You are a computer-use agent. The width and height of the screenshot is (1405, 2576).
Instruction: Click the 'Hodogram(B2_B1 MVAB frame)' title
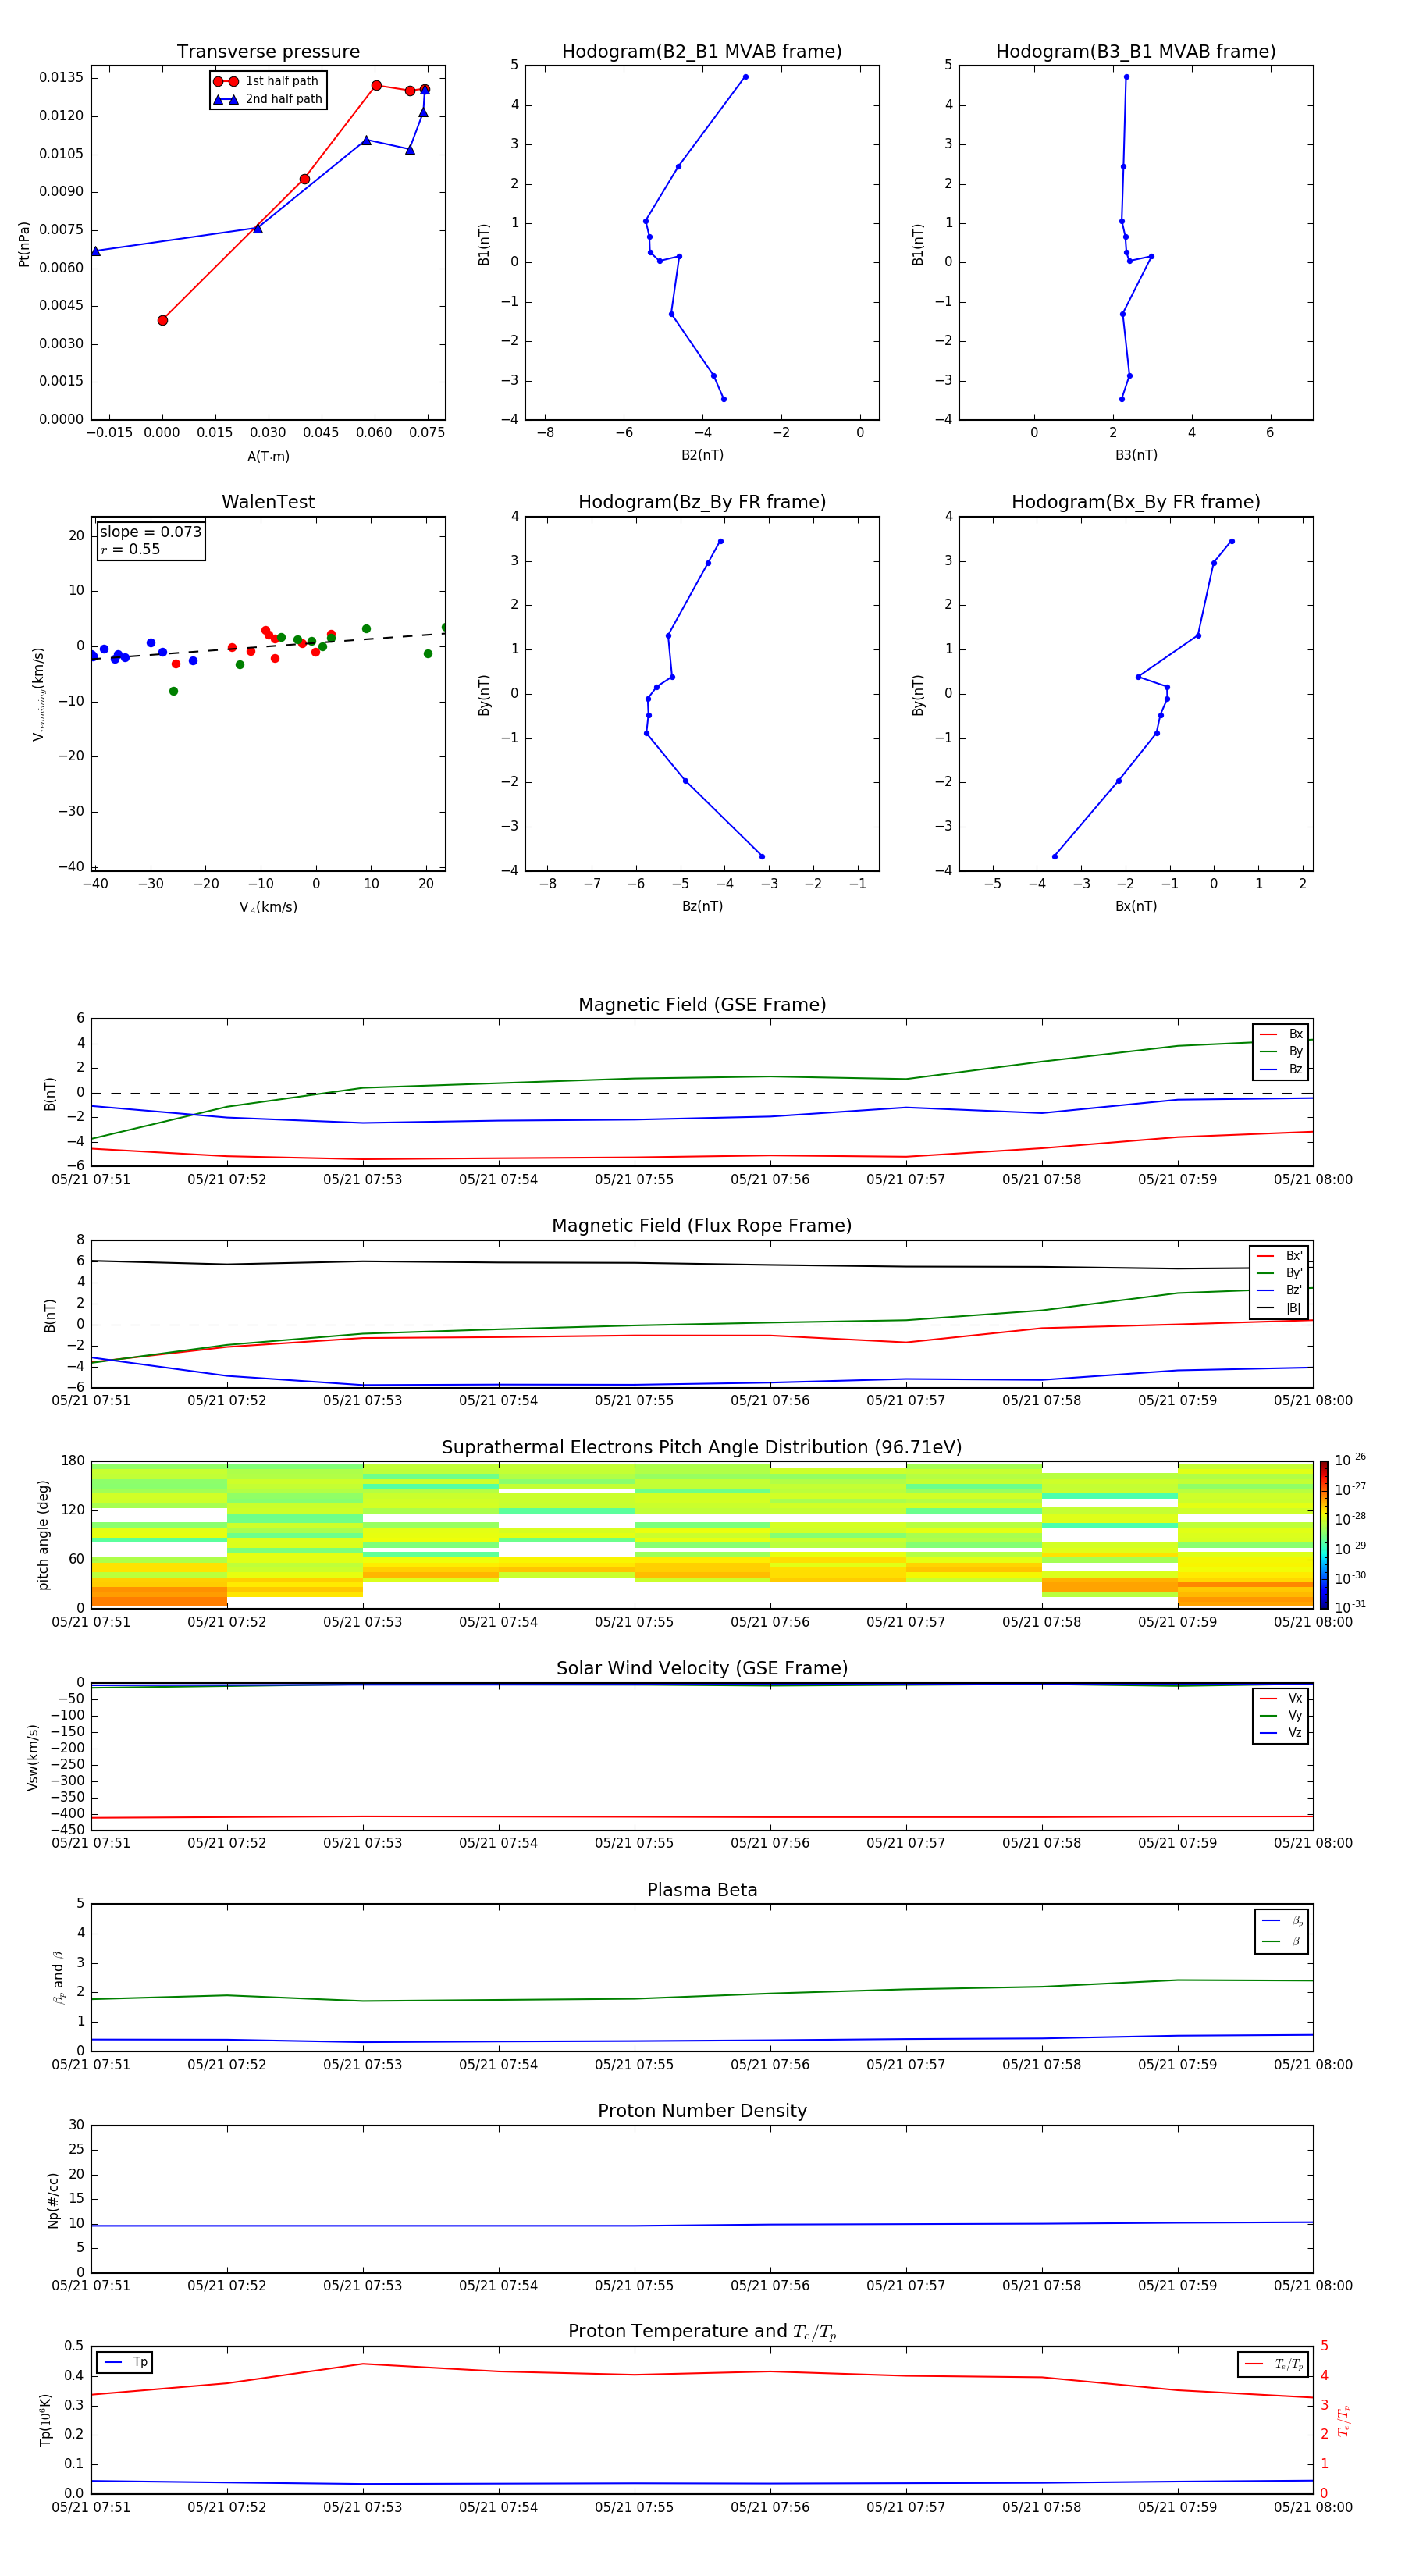click(702, 52)
